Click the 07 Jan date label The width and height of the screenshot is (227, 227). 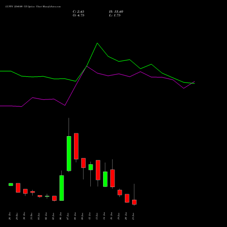[x=68, y=216]
